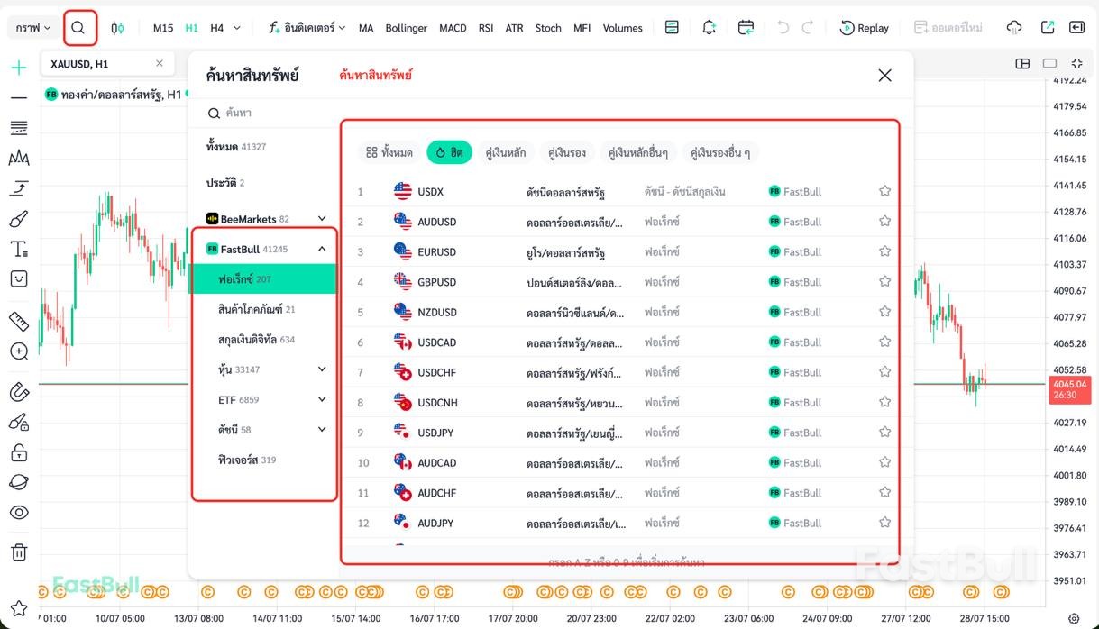Image resolution: width=1099 pixels, height=629 pixels.
Task: Undo the last chart action
Action: pos(783,28)
